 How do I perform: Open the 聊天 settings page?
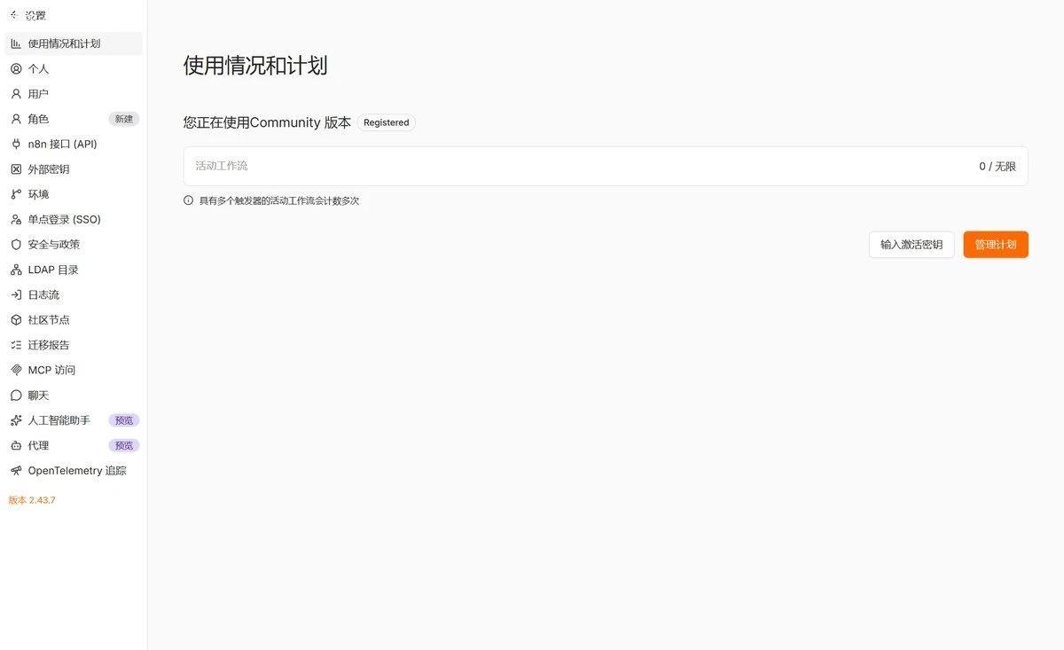tap(74, 395)
